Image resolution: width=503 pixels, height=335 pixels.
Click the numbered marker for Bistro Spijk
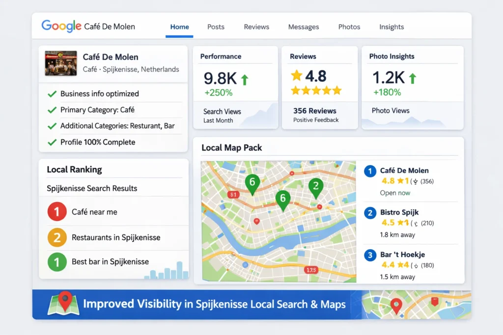370,213
